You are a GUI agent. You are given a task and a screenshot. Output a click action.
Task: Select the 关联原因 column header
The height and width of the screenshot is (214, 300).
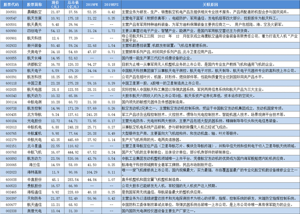[x=210, y=5]
